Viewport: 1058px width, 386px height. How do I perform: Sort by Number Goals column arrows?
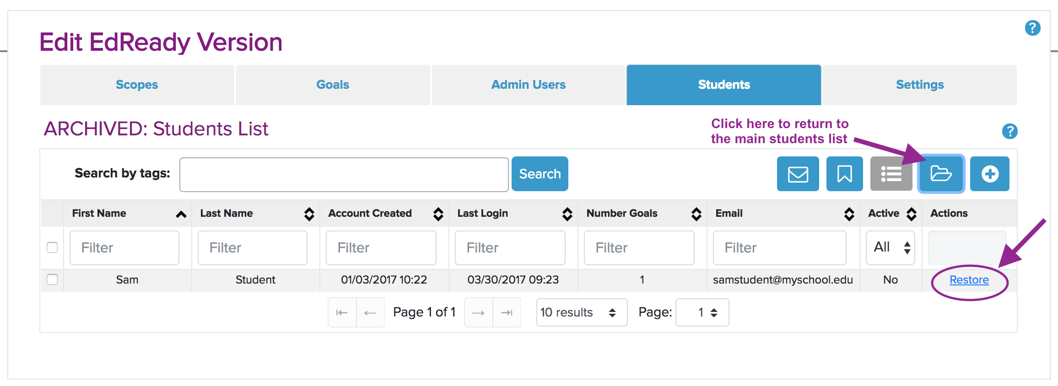point(696,214)
